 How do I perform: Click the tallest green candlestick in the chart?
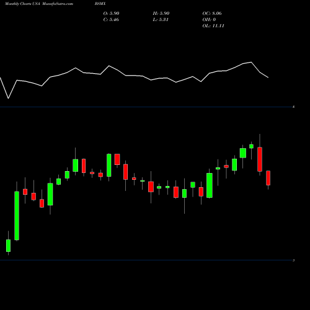17,216
